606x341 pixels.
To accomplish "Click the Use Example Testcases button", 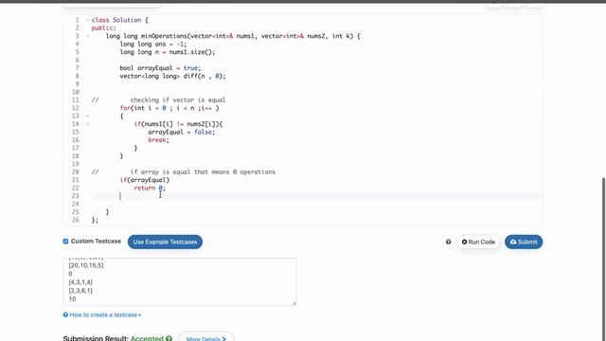I will [165, 242].
